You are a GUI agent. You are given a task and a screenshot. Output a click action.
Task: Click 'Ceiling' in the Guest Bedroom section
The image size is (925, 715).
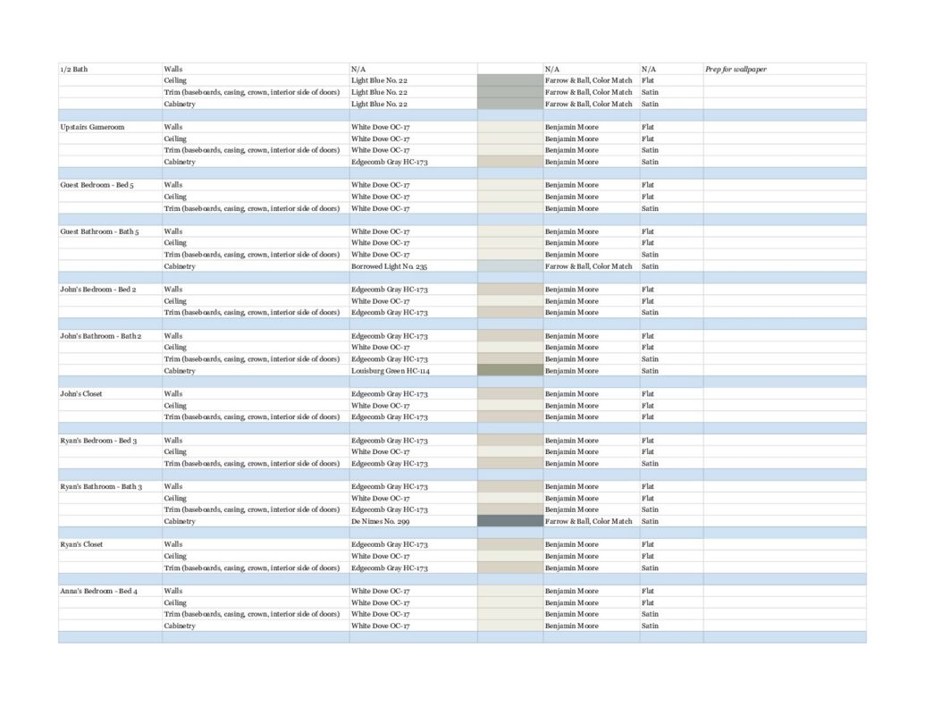[x=175, y=197]
